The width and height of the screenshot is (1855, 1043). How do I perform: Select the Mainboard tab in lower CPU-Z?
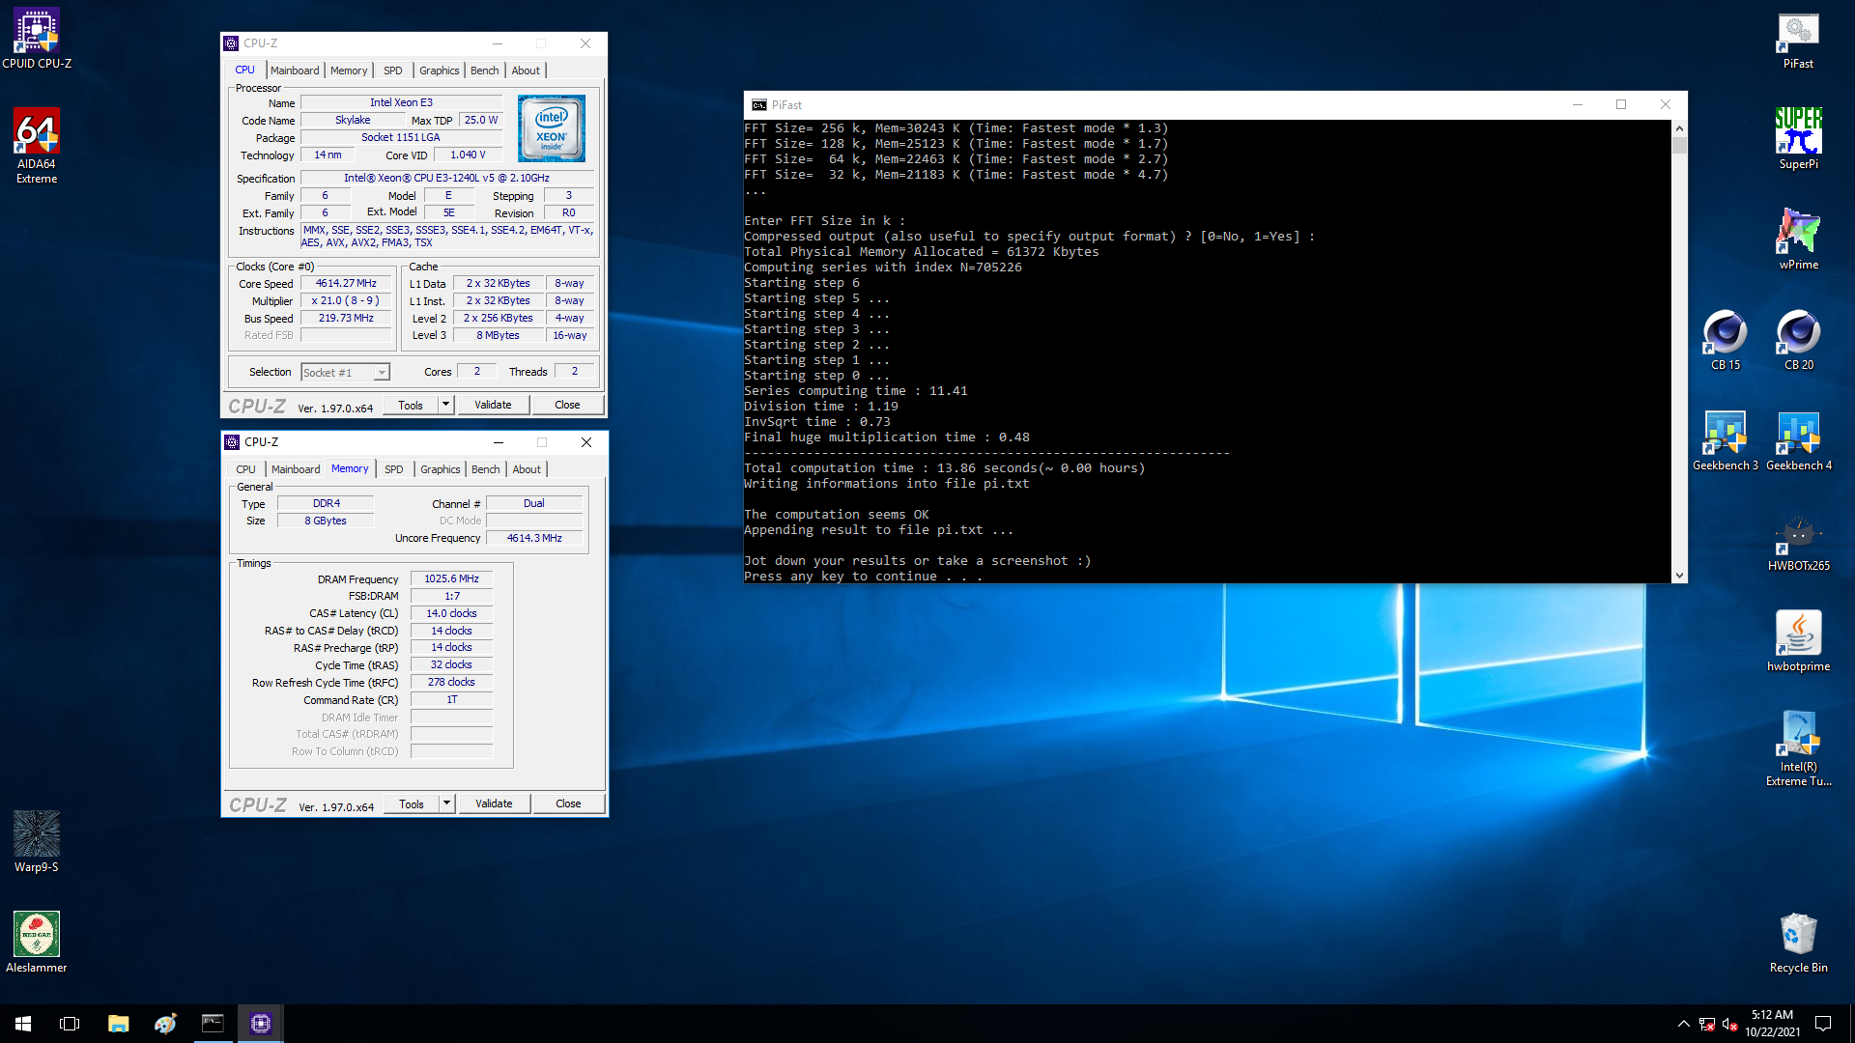pos(296,469)
